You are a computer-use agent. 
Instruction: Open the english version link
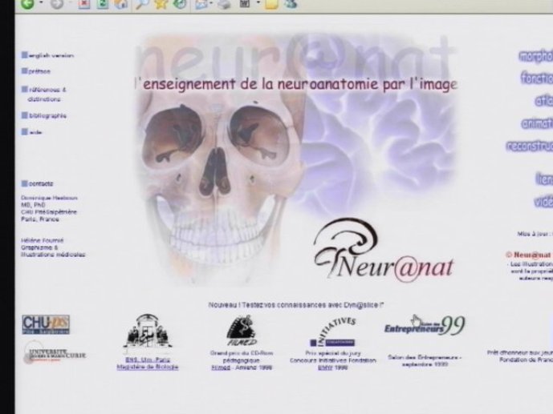pyautogui.click(x=47, y=55)
